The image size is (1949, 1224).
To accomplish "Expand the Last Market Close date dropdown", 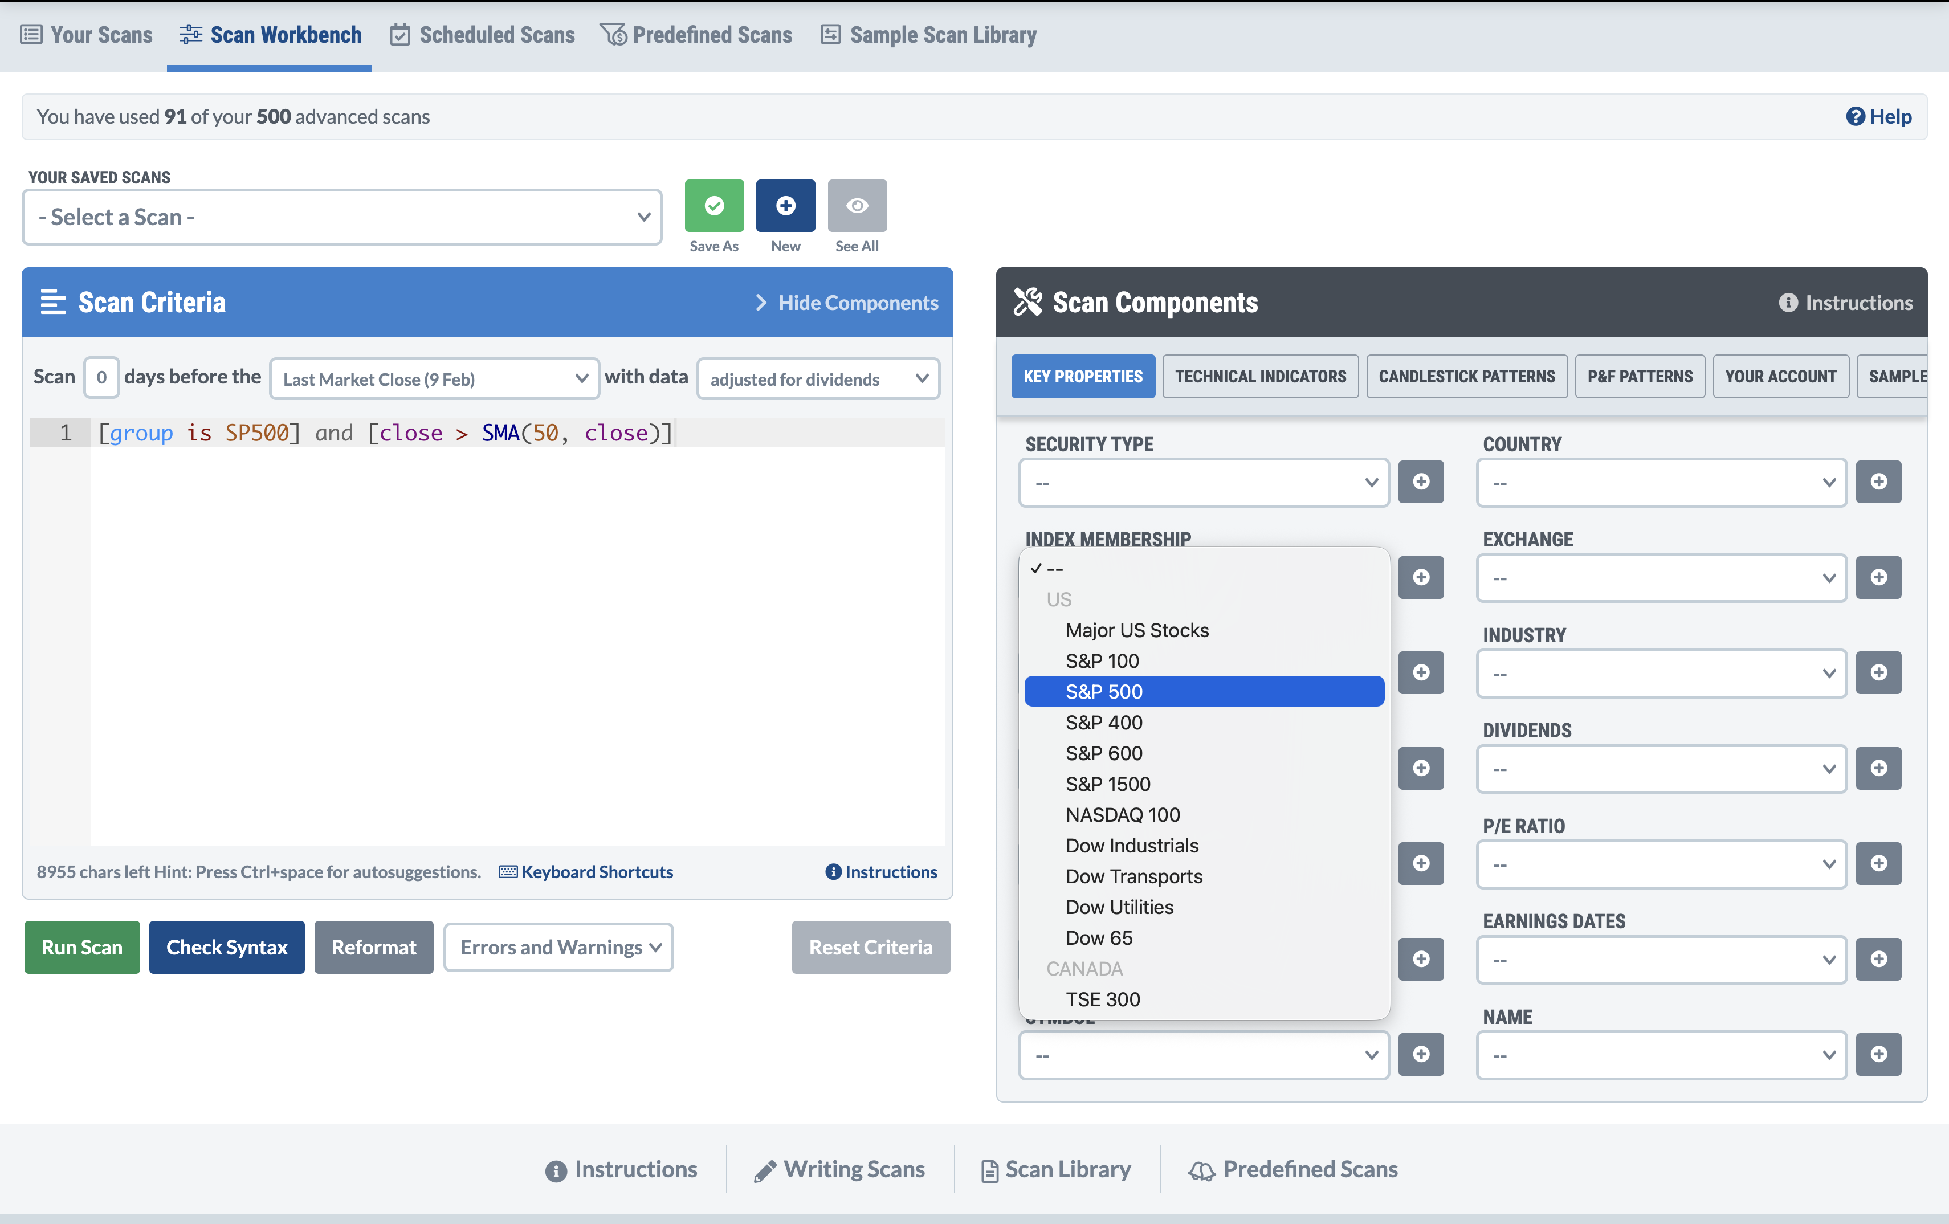I will tap(435, 379).
